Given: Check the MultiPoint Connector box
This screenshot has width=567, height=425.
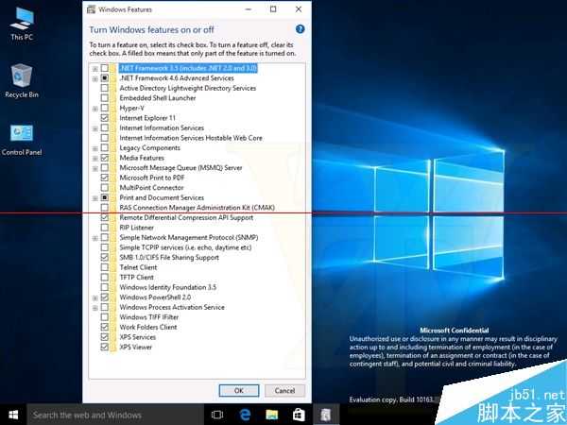Looking at the screenshot, I should click(x=105, y=188).
